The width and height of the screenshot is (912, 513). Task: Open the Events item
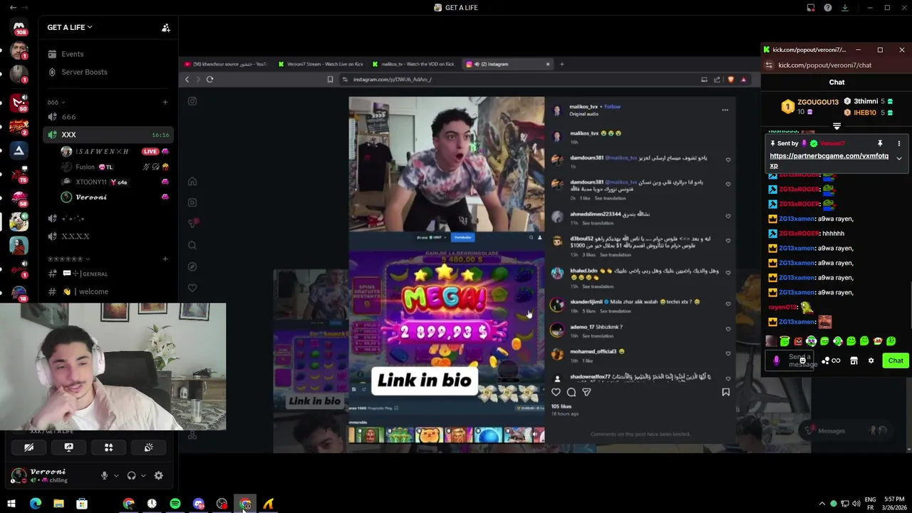pos(108,54)
